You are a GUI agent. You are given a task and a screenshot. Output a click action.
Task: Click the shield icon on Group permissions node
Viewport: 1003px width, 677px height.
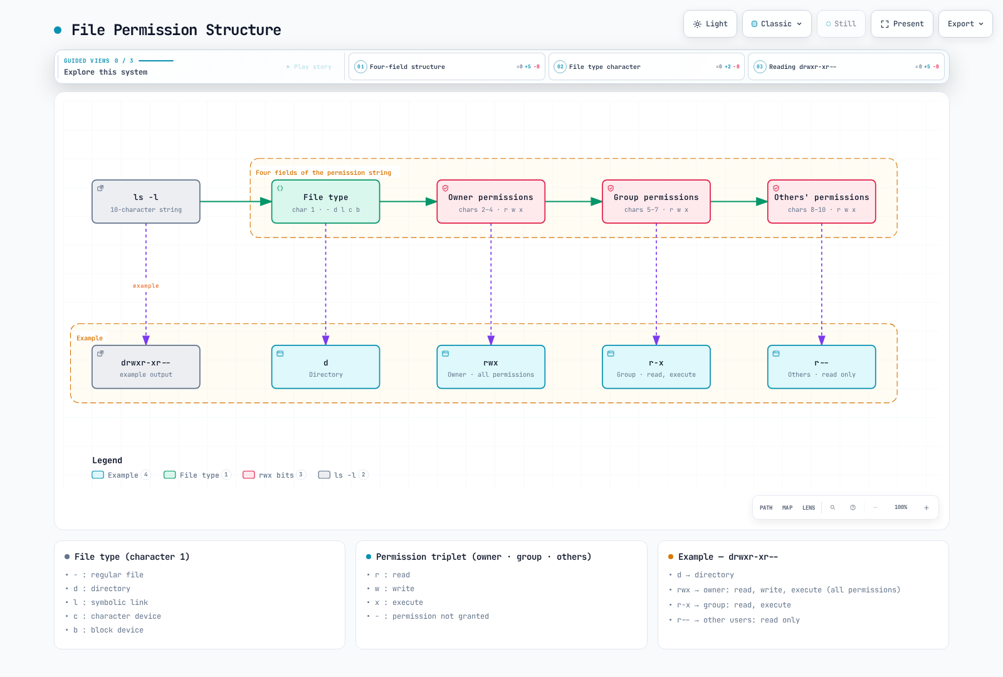click(x=611, y=188)
